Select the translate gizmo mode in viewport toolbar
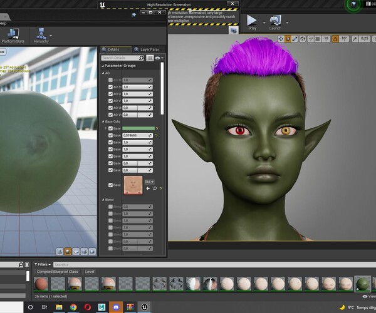The width and height of the screenshot is (376, 313). point(281,39)
